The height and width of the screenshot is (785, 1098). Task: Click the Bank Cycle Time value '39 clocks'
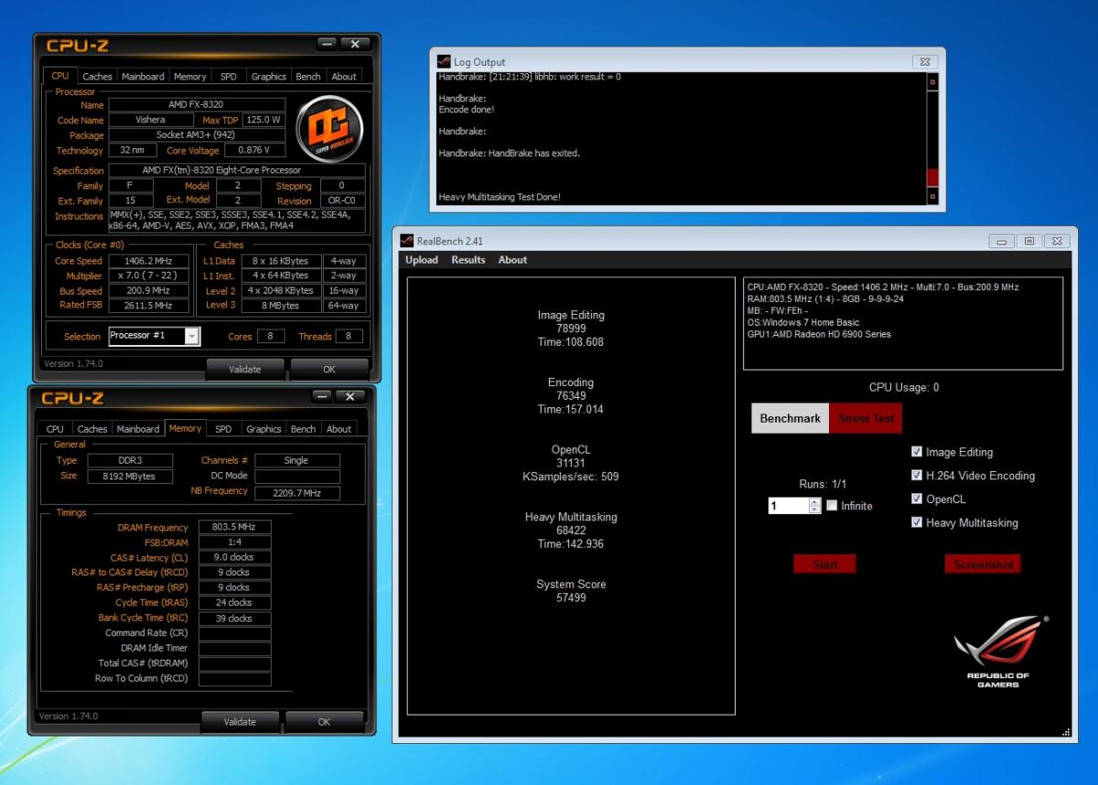(x=234, y=618)
